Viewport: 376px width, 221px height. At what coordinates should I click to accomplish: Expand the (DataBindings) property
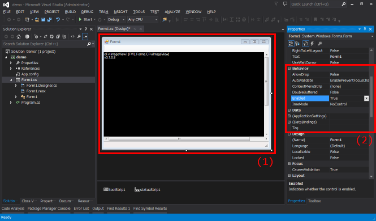click(x=289, y=122)
